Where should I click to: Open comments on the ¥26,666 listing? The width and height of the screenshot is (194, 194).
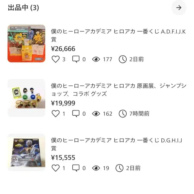pyautogui.click(x=76, y=59)
